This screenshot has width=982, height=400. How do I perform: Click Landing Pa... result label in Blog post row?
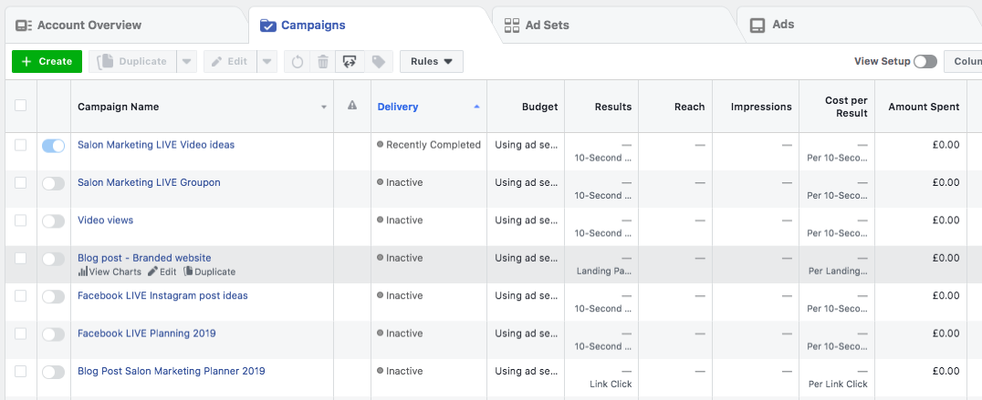[604, 271]
